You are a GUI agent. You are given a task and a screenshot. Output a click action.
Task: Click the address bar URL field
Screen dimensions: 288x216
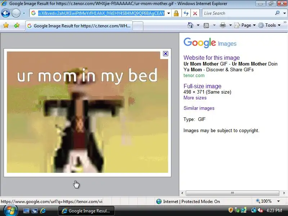pyautogui.click(x=101, y=13)
